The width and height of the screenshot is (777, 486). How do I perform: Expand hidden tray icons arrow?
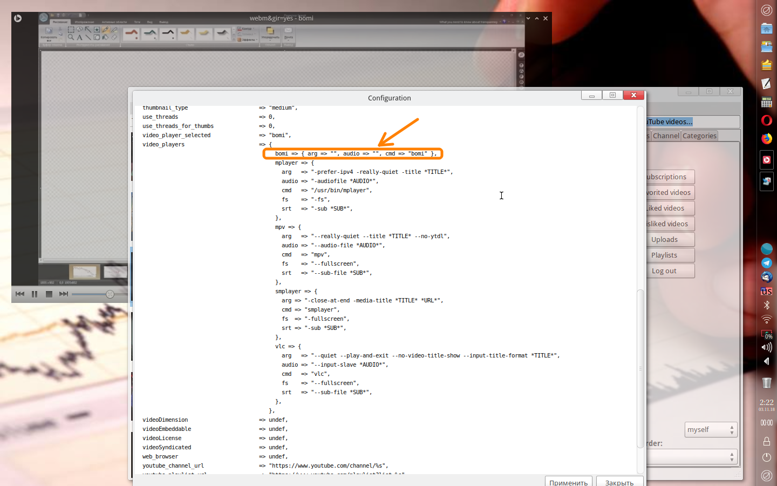tap(767, 361)
